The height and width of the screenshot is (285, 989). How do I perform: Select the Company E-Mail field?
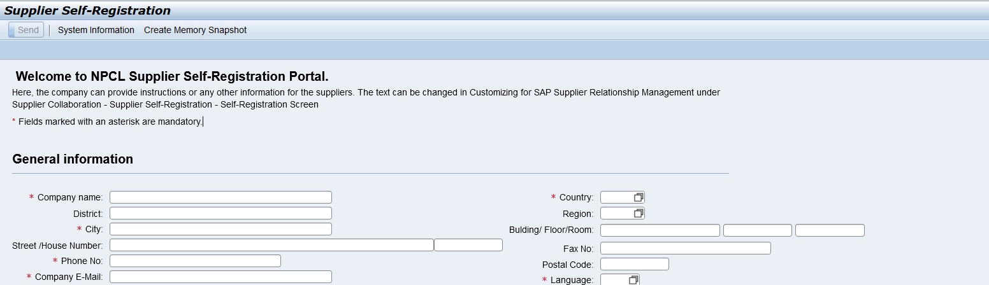220,277
